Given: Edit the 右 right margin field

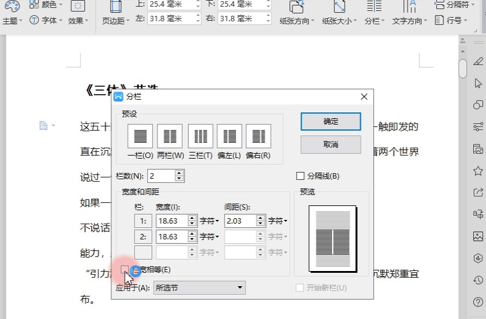Looking at the screenshot, I should click(241, 19).
